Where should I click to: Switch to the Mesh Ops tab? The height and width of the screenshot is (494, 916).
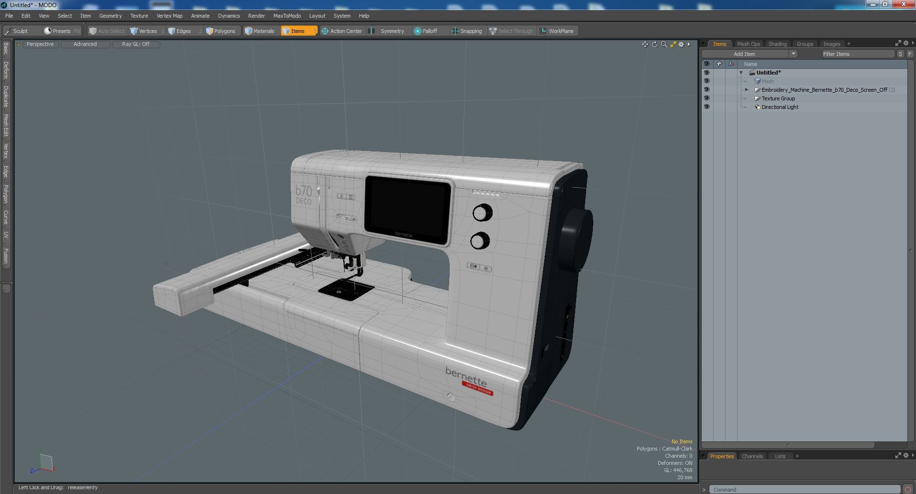pyautogui.click(x=748, y=44)
